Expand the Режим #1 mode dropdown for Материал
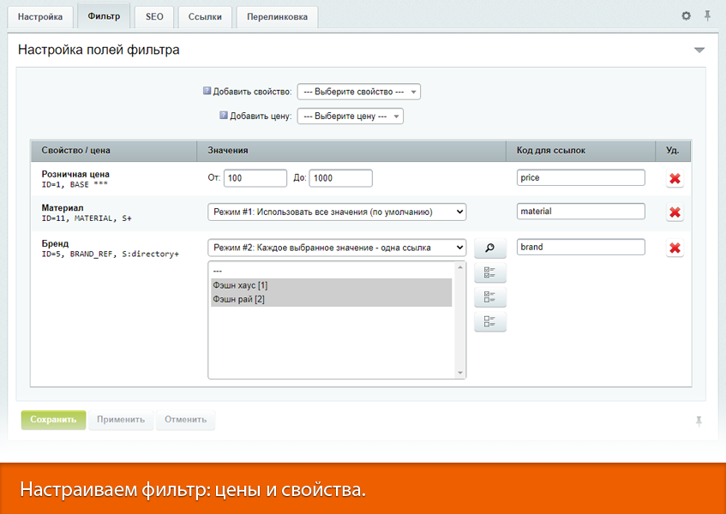 tap(337, 212)
